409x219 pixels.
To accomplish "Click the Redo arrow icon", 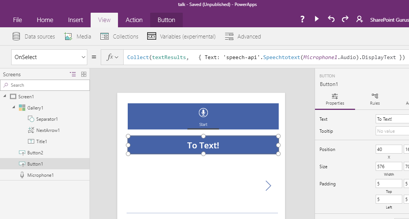I will tap(345, 19).
